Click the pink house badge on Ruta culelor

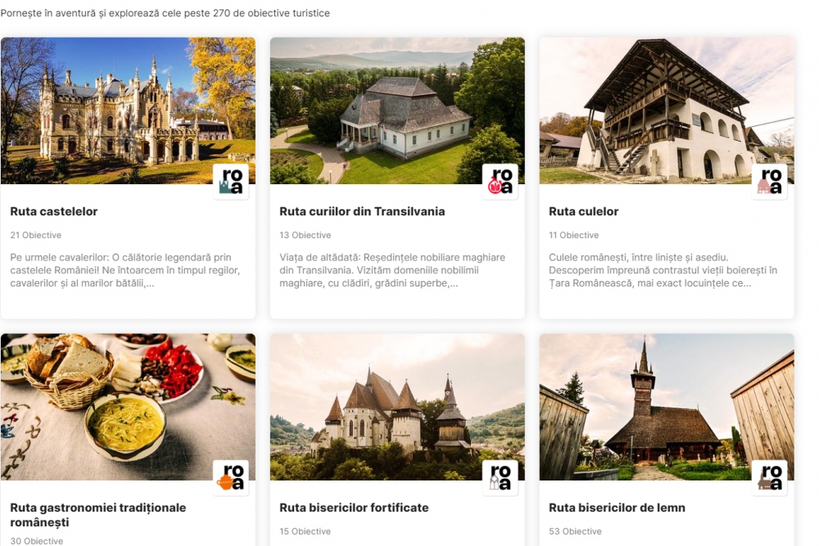pyautogui.click(x=769, y=182)
